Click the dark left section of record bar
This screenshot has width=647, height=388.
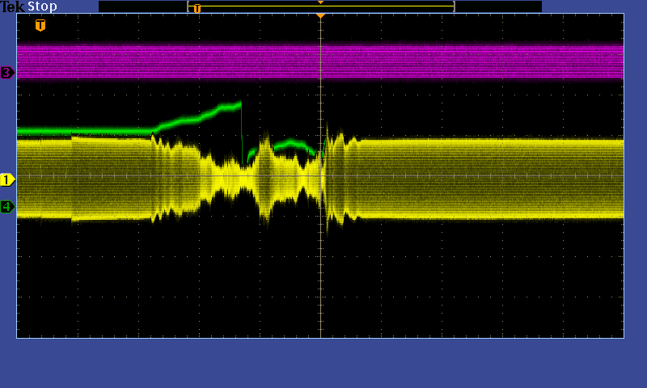click(x=142, y=6)
